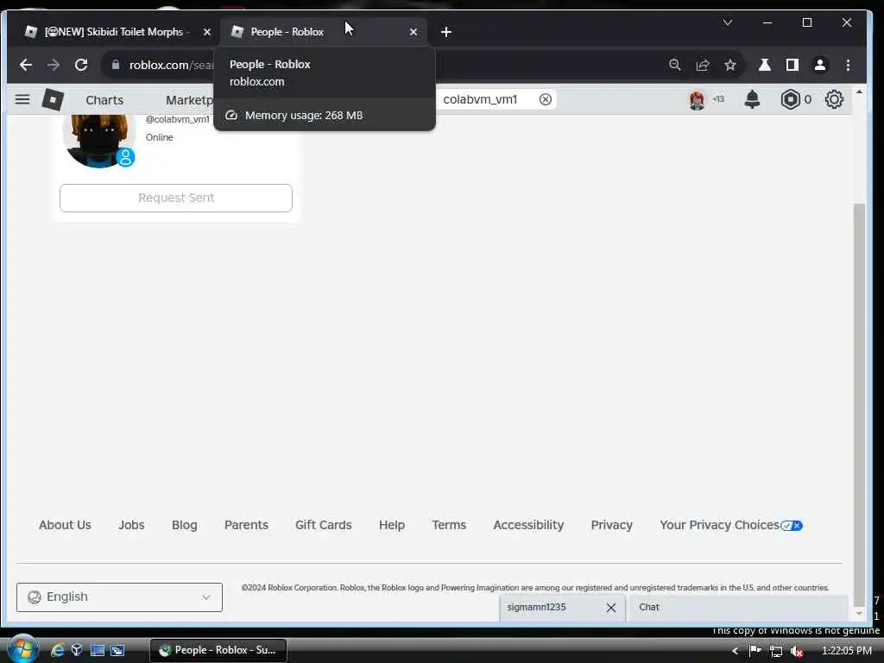Open the Parents footer link

(x=246, y=525)
